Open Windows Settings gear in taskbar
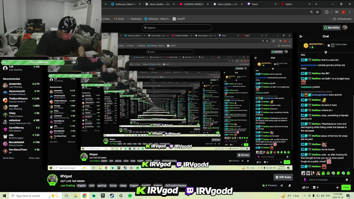Viewport: 354px width, 199px height. coord(121,196)
